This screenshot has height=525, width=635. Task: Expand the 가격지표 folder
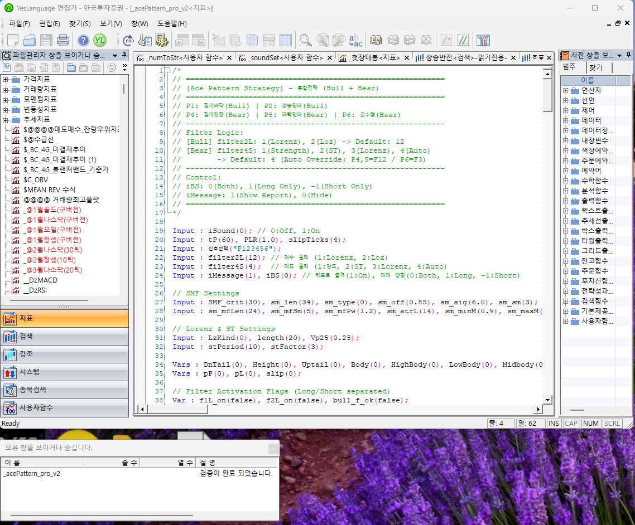tap(6, 79)
